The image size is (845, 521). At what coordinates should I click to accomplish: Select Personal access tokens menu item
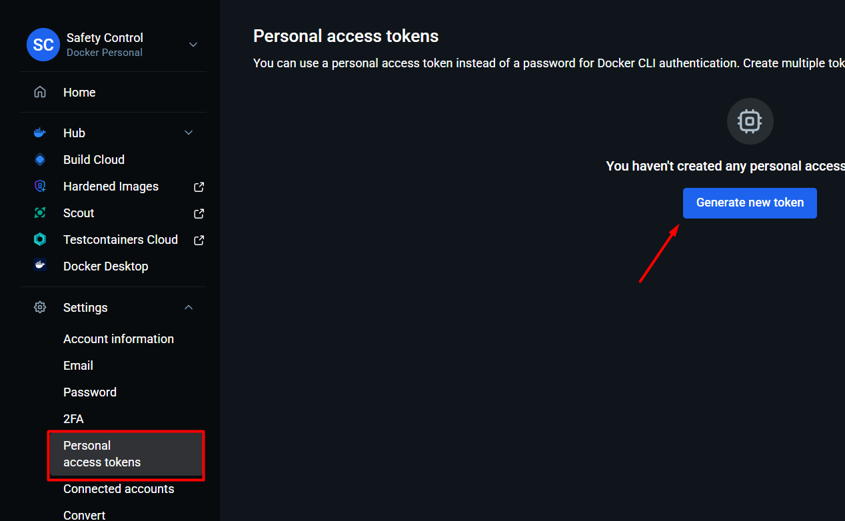point(102,454)
